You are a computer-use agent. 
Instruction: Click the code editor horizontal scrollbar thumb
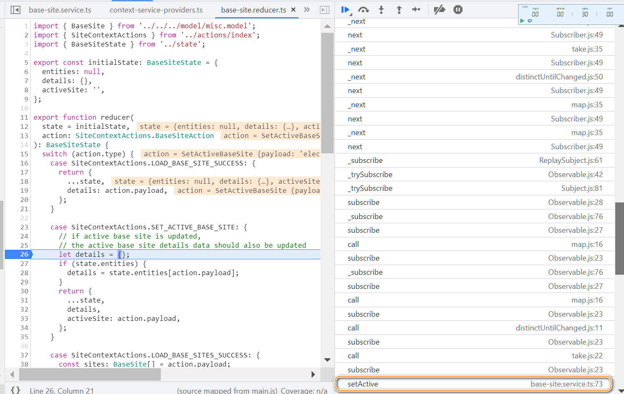(90, 374)
